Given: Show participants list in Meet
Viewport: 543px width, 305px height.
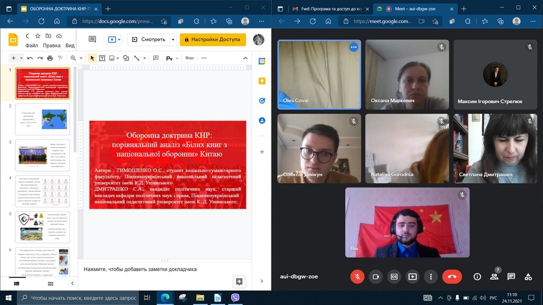Looking at the screenshot, I should click(494, 276).
